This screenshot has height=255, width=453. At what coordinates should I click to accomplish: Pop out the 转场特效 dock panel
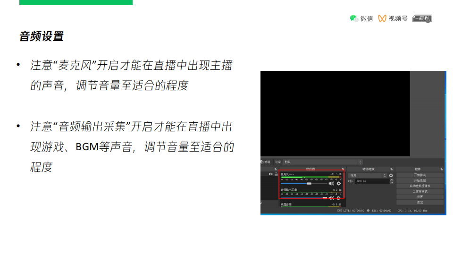[392, 169]
